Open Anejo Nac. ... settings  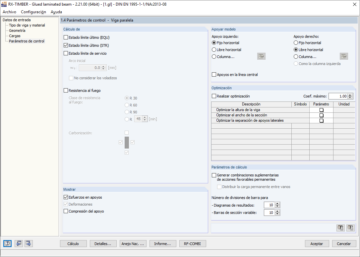133,244
